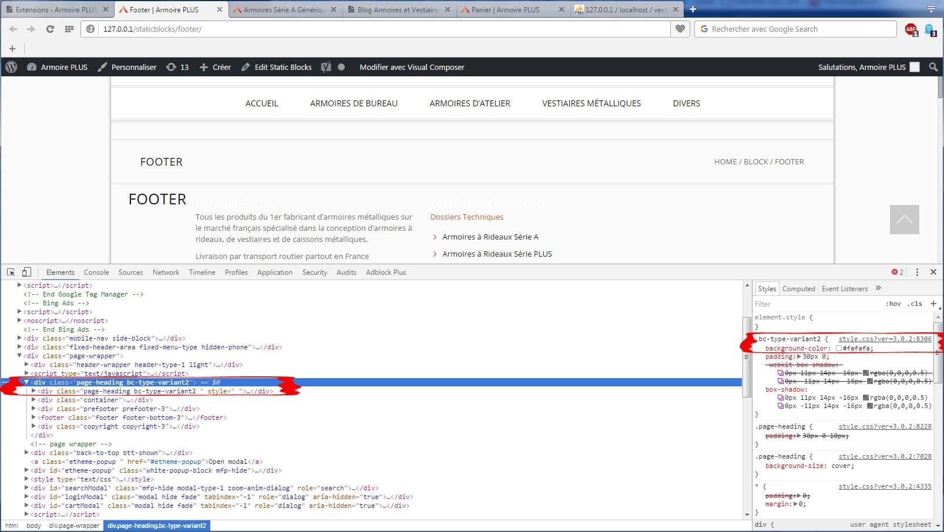
Task: Show more Styles sidebar tabs
Action: point(878,288)
